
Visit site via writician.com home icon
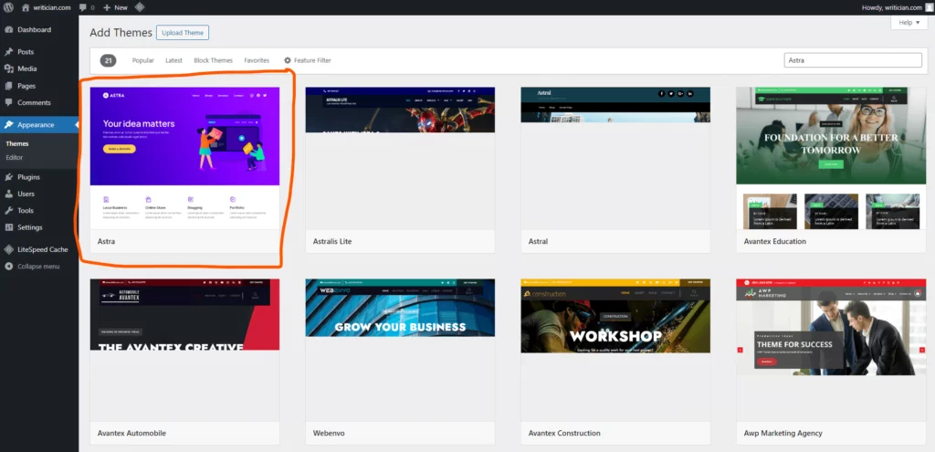(x=26, y=7)
